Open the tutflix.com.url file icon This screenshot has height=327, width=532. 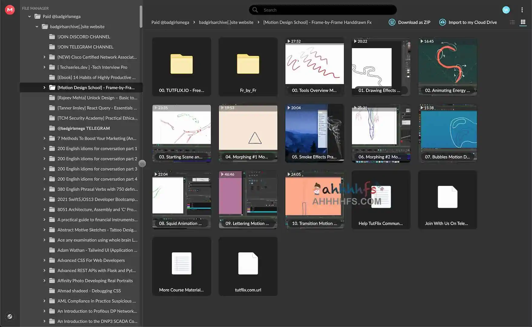tap(248, 263)
